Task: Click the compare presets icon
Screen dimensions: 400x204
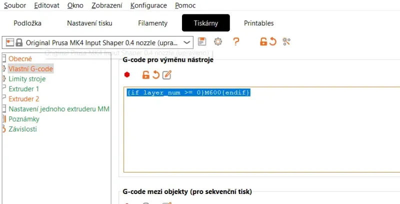Action: (x=286, y=41)
